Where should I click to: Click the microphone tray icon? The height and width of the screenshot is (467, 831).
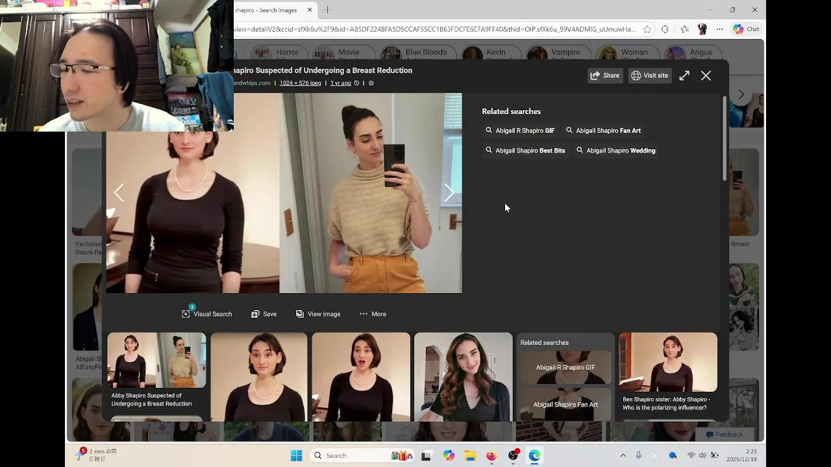[x=639, y=455]
